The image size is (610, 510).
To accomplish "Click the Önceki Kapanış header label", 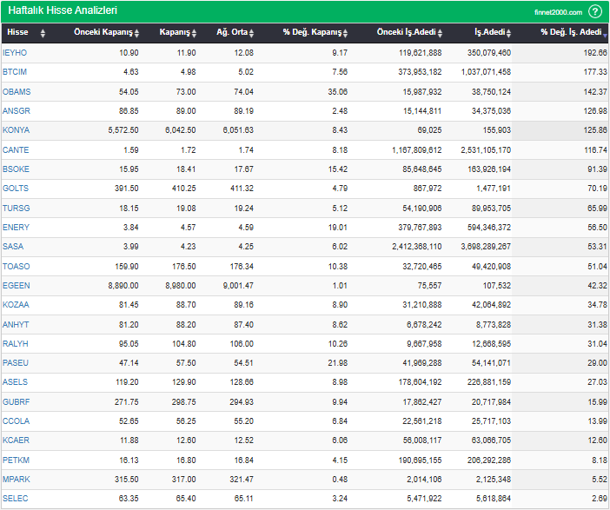I will click(103, 32).
